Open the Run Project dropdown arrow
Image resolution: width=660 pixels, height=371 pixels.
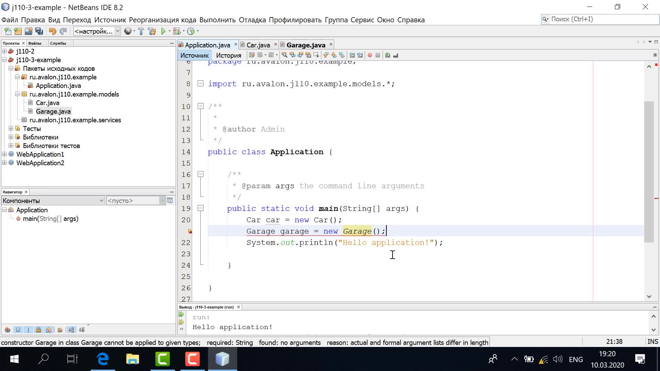click(x=169, y=31)
